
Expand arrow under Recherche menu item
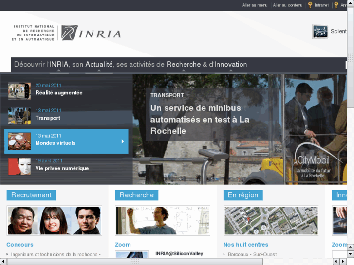184,71
